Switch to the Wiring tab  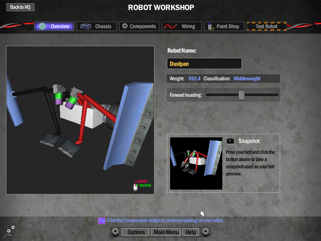click(182, 26)
